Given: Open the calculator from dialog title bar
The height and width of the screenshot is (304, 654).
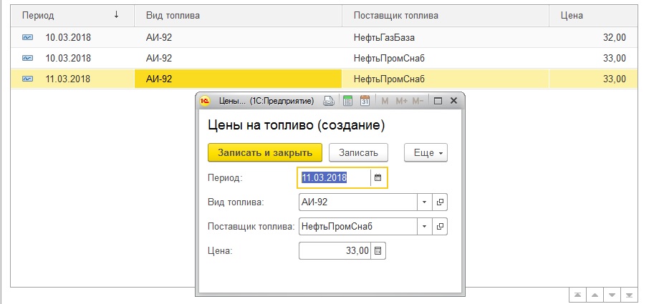Looking at the screenshot, I should point(347,101).
